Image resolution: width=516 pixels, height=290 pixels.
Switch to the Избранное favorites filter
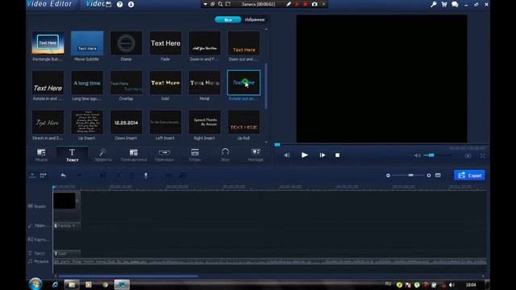pos(255,19)
